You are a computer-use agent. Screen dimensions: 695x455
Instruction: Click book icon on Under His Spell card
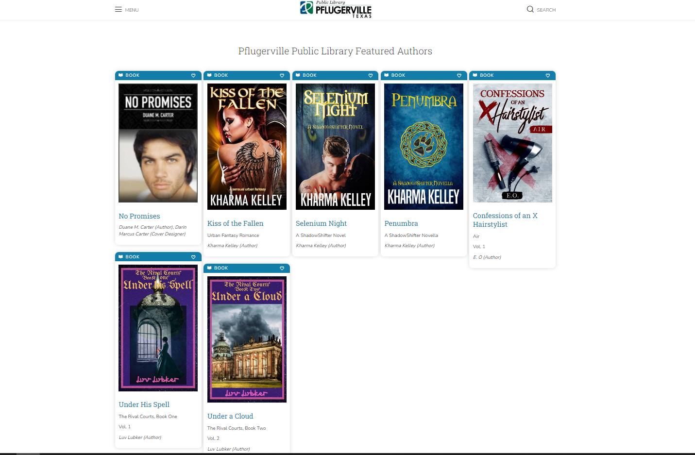(121, 257)
